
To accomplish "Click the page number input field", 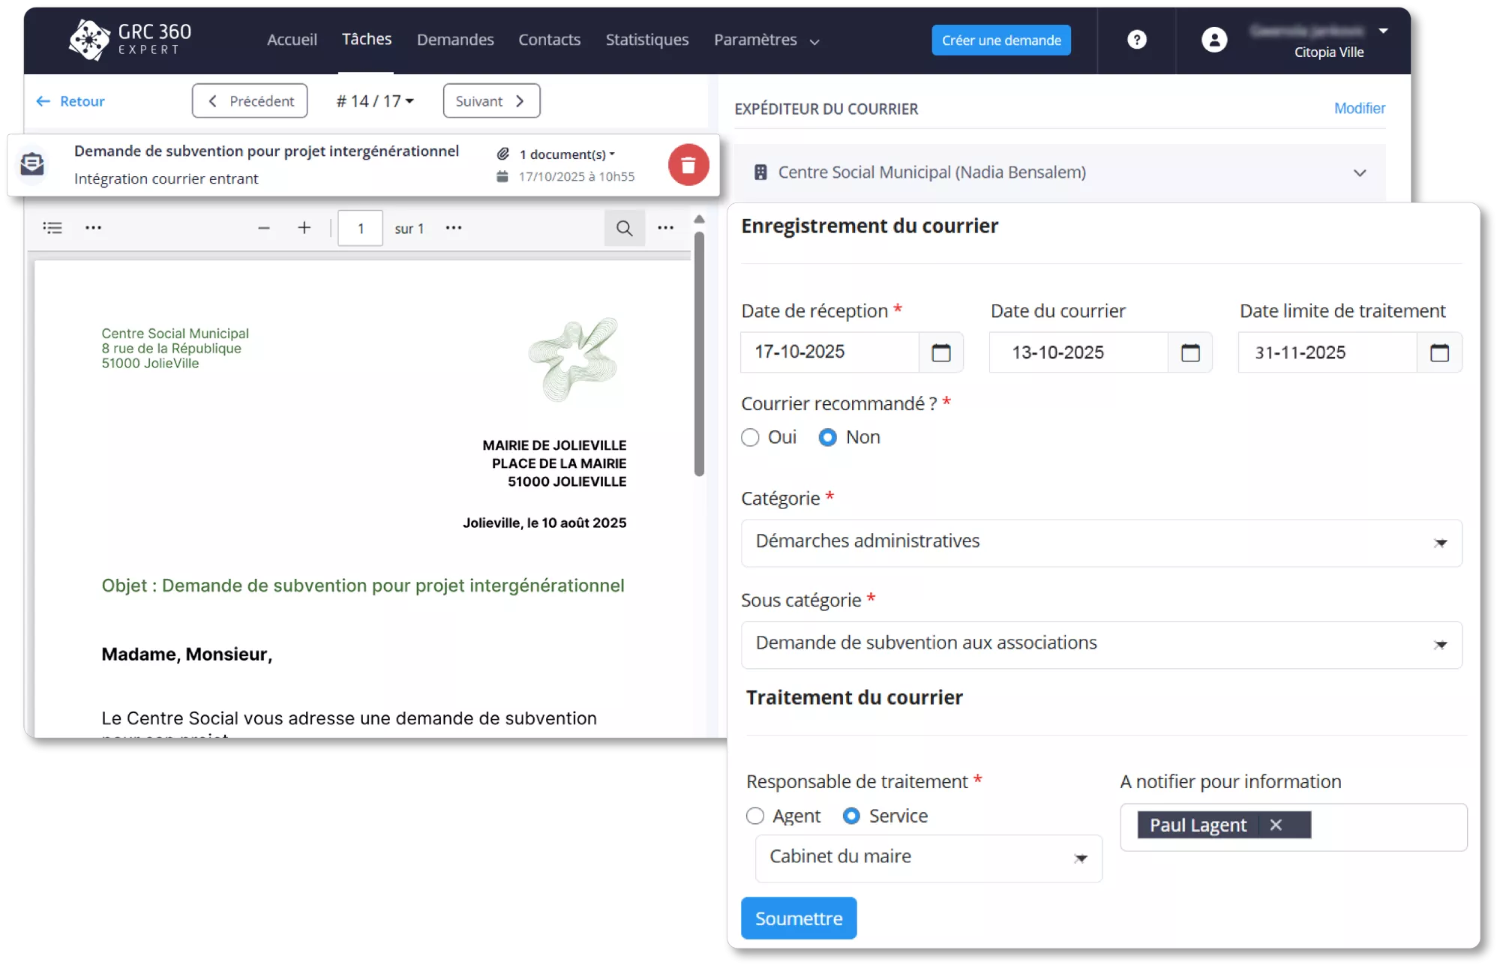I will [x=360, y=227].
